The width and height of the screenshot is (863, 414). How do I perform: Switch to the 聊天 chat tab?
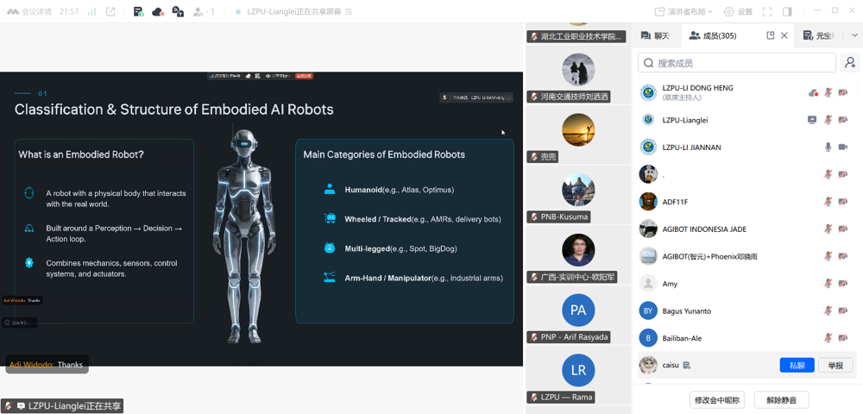tap(655, 35)
